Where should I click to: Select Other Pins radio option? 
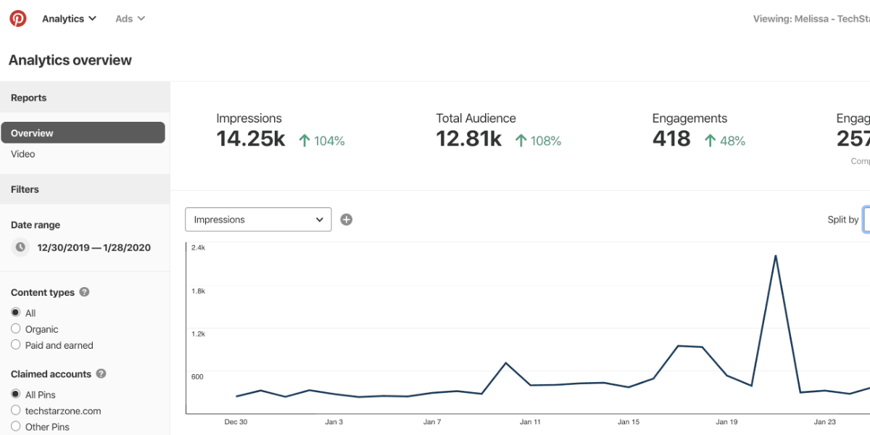click(x=16, y=427)
